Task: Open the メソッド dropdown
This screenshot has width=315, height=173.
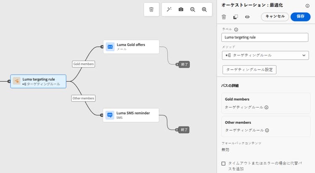Action: coord(265,55)
